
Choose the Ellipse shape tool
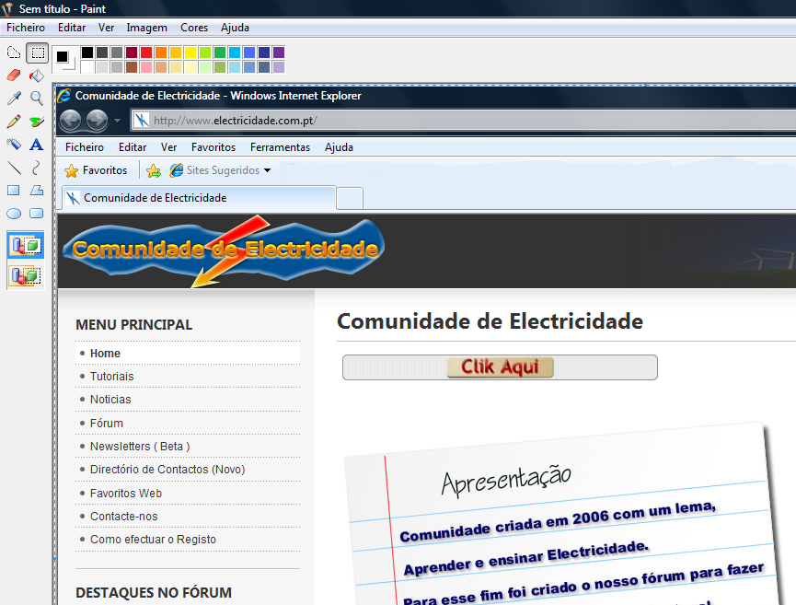[14, 214]
